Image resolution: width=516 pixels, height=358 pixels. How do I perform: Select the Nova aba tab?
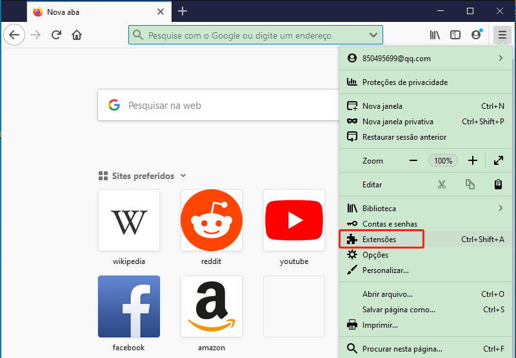99,12
